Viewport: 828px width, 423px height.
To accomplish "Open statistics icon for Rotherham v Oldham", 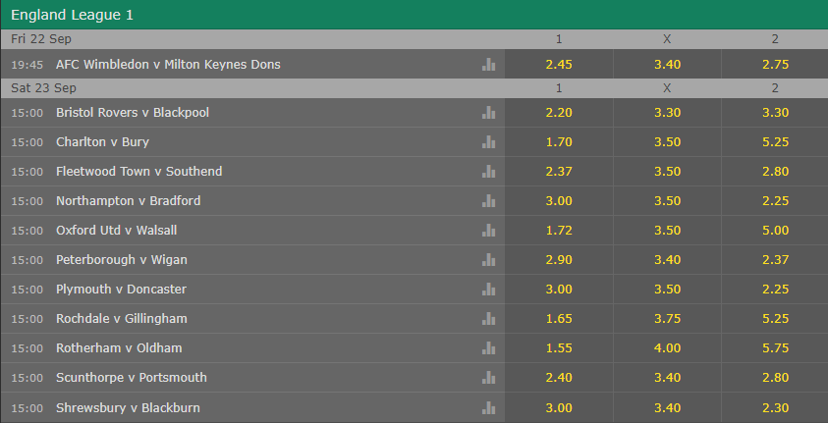I will 488,348.
